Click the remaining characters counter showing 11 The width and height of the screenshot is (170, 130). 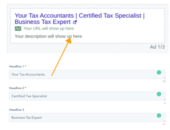pos(164,125)
